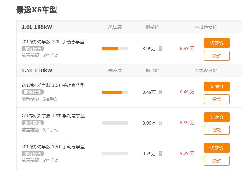Open 2017款 乐享版 1.5T 手动豪华型 link
This screenshot has width=242, height=170.
[x=53, y=85]
